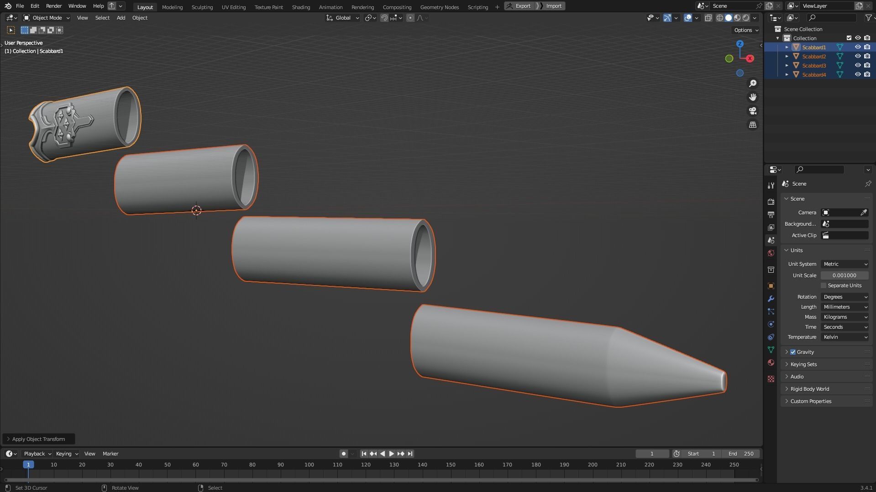Switch to the Geometry Nodes workspace tab
The image size is (876, 492).
(x=439, y=7)
